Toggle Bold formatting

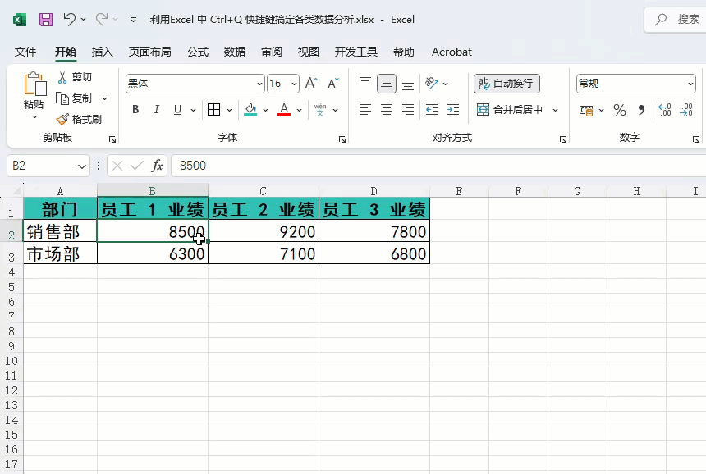point(135,109)
